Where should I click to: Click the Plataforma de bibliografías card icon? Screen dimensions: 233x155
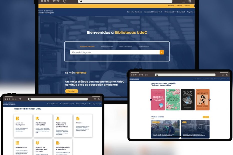(37, 118)
